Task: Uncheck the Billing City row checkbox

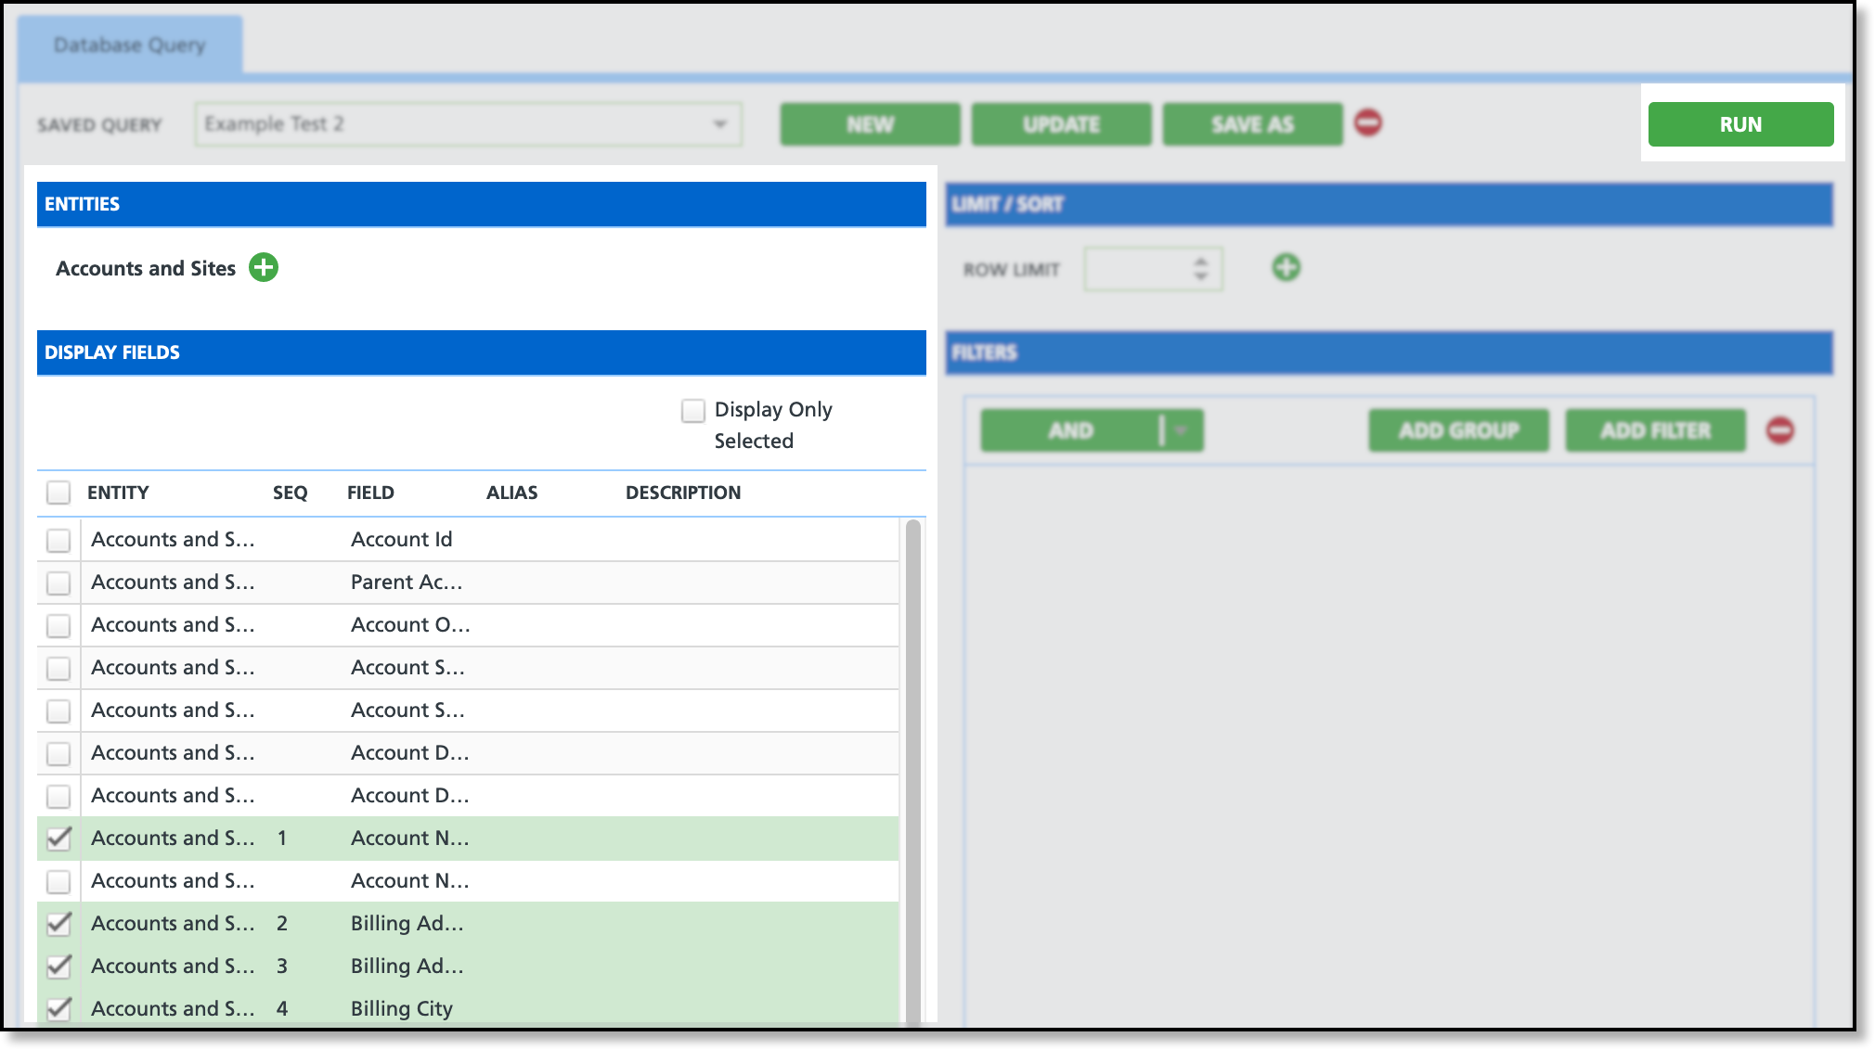Action: (58, 1008)
